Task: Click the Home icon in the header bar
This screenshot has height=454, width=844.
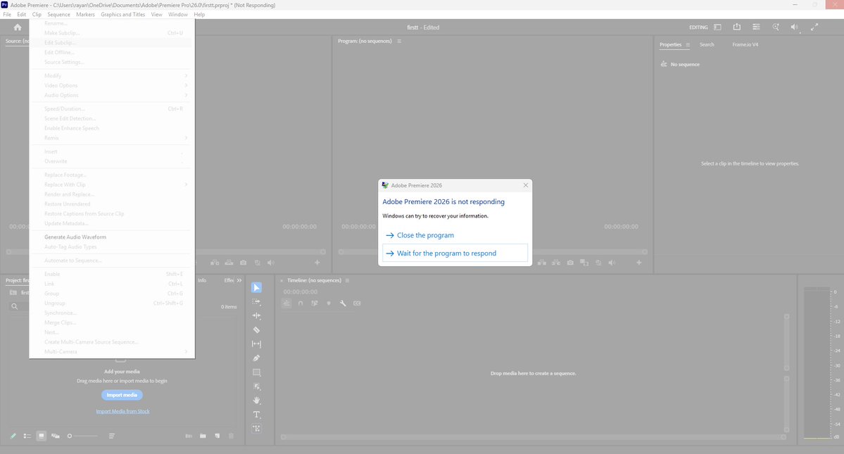Action: point(17,27)
